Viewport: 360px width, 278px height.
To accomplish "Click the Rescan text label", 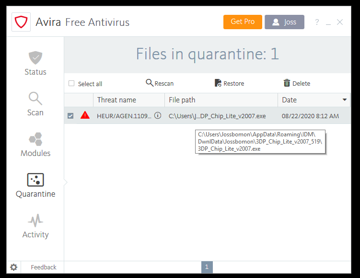I will coord(164,83).
